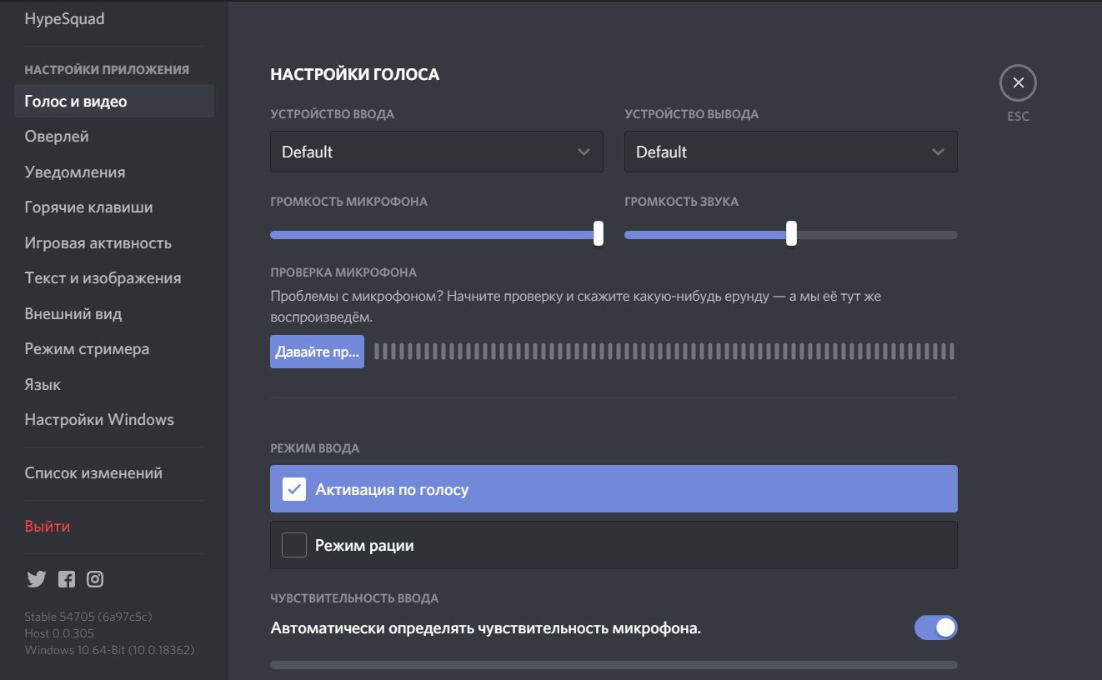Start mic test with Давайте проверим button
The width and height of the screenshot is (1102, 680).
317,352
